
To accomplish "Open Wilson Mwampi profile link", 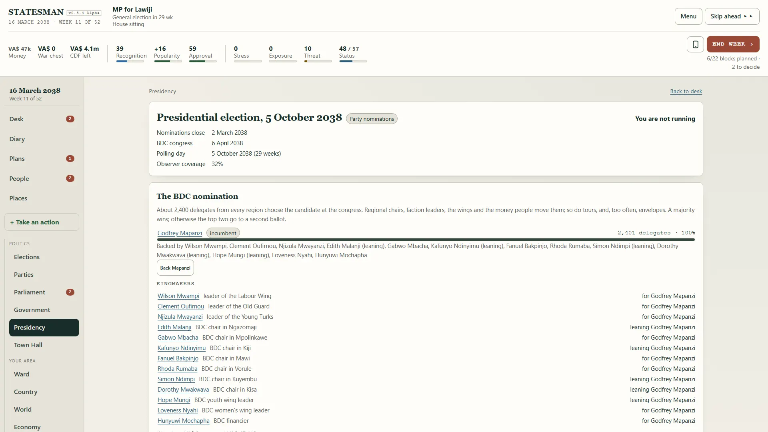I will [x=178, y=296].
